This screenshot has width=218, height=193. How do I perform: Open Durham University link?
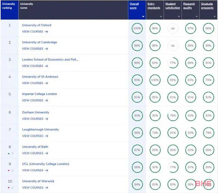pyautogui.click(x=36, y=112)
